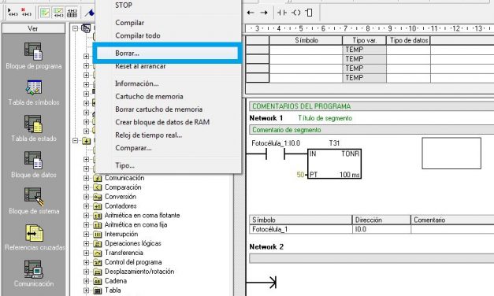This screenshot has height=296, width=494.
Task: Open Bloque de datos from the sidebar
Action: (33, 165)
